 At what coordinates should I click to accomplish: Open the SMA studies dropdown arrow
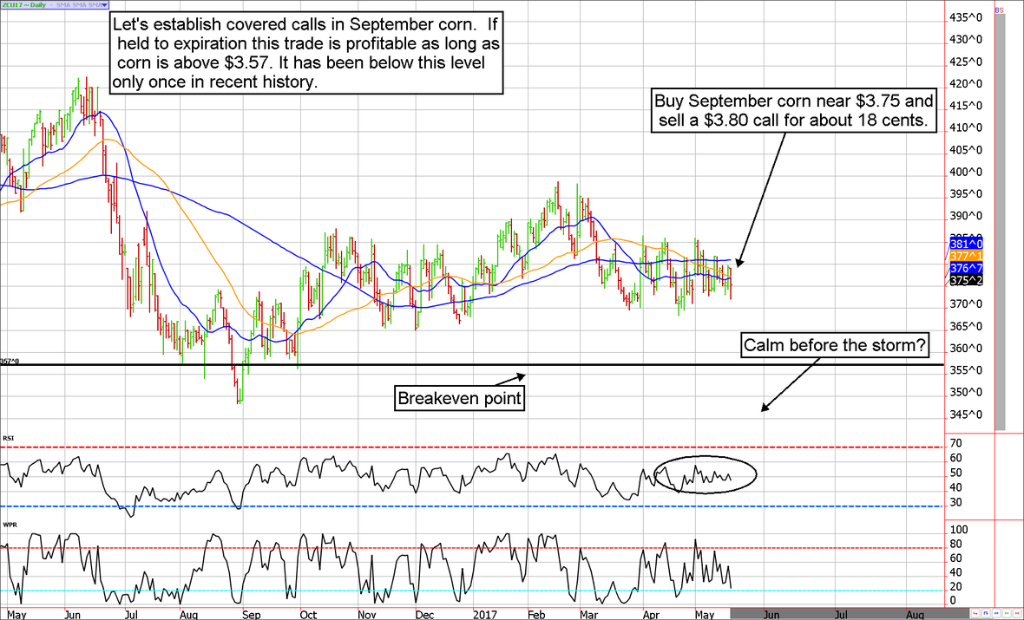pos(104,5)
